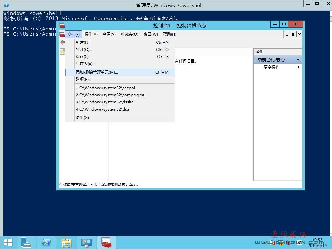Click the 操作 pane header

pyautogui.click(x=278, y=52)
